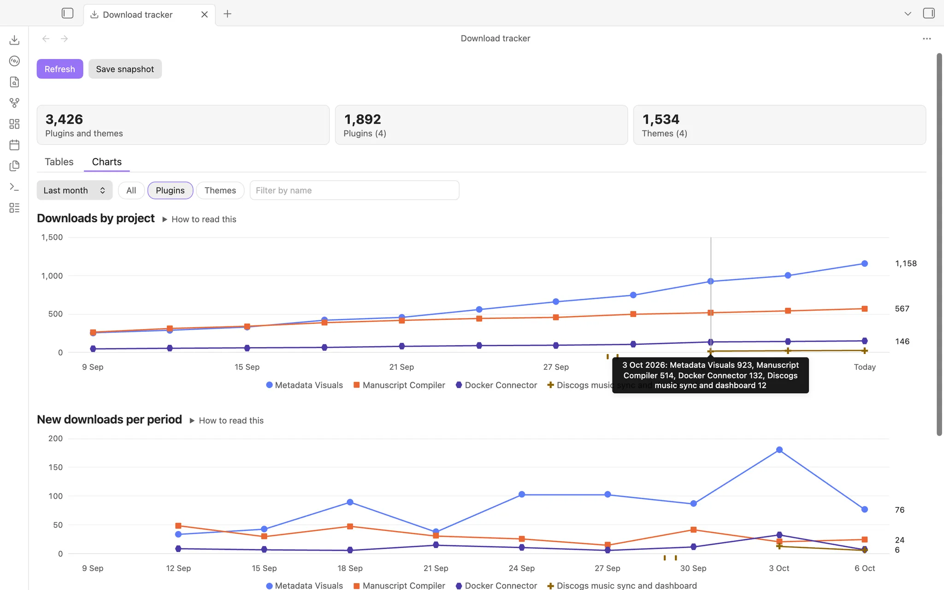Open the Last month period dropdown
The height and width of the screenshot is (590, 944).
click(x=75, y=190)
